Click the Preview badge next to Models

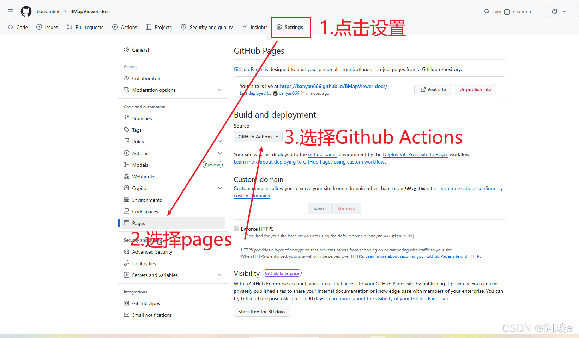tap(212, 165)
